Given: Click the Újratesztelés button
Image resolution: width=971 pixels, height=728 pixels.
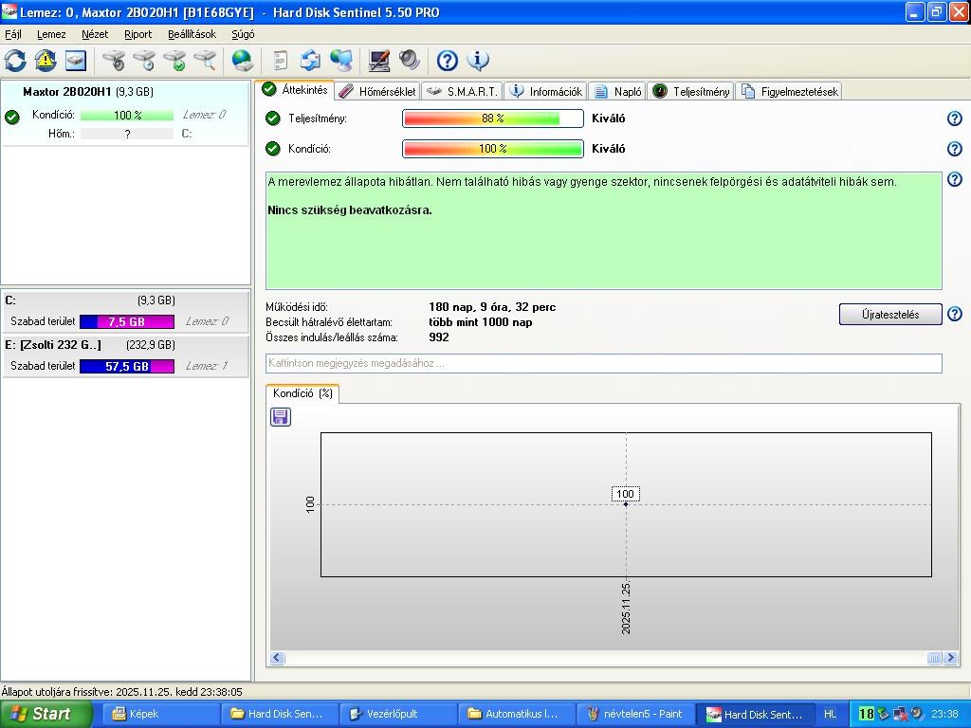Looking at the screenshot, I should [890, 315].
